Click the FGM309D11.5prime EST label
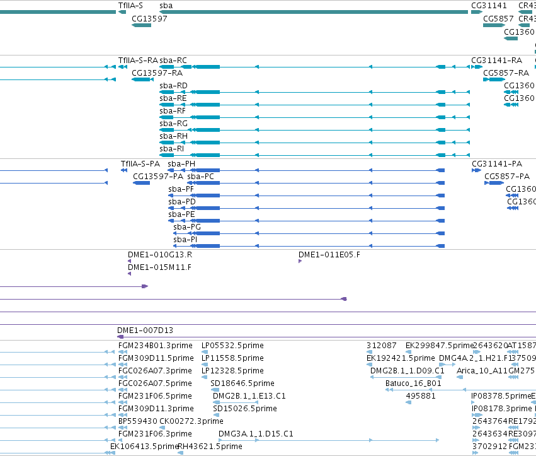The image size is (536, 456). click(x=156, y=358)
